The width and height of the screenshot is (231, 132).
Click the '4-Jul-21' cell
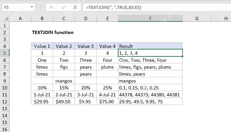tap(107, 95)
